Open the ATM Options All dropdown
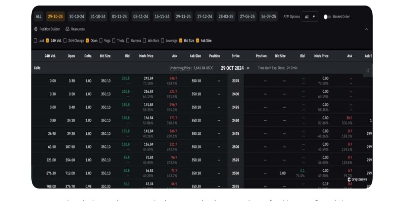 310,17
